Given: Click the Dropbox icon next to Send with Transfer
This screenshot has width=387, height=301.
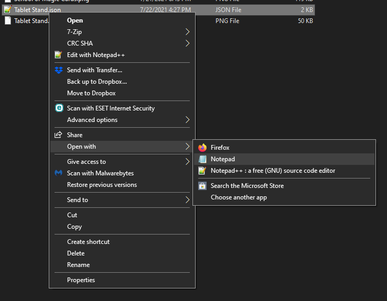Looking at the screenshot, I should pyautogui.click(x=58, y=70).
